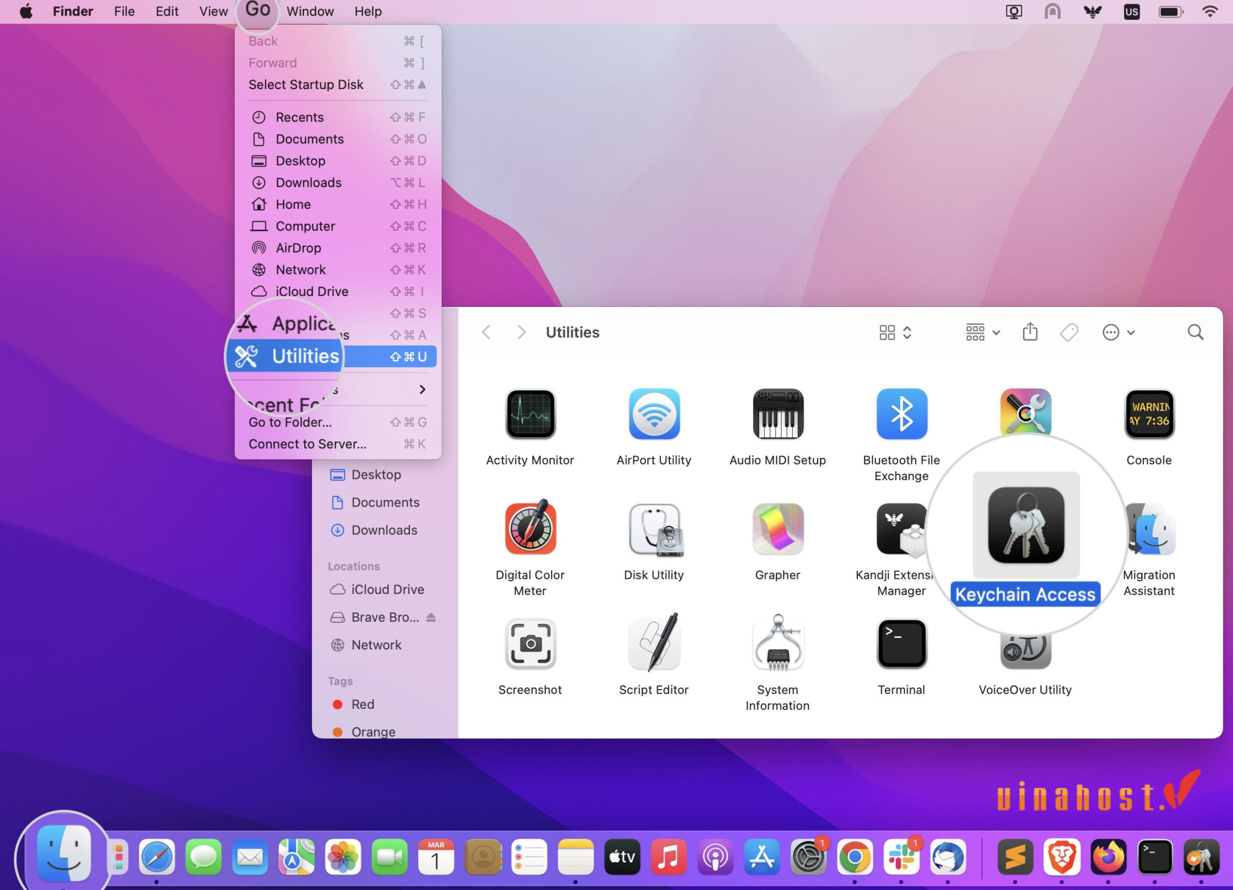Screen dimensions: 1233x890
Task: Open the group-by dropdown
Action: pos(983,332)
